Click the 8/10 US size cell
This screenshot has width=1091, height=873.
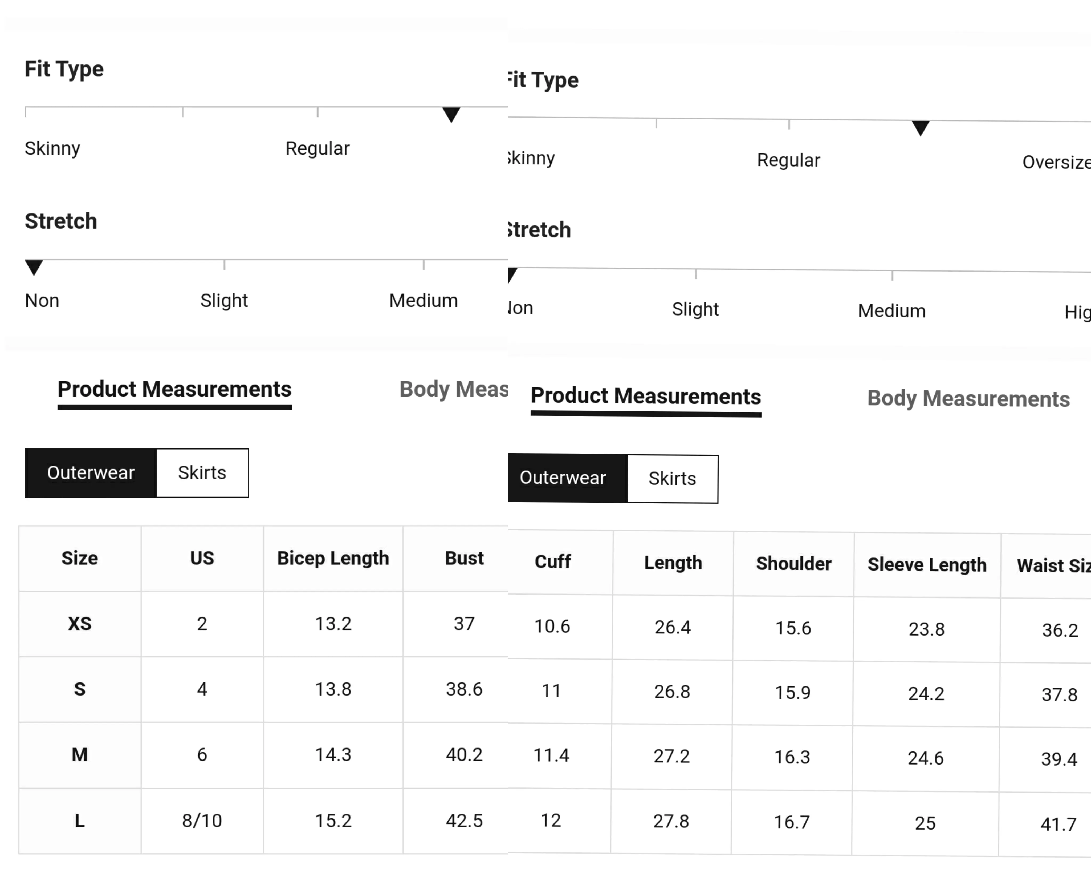(202, 821)
